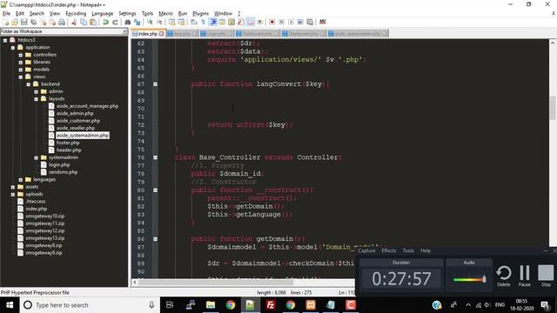Toggle Word Wrap in the toolbar

(194, 22)
